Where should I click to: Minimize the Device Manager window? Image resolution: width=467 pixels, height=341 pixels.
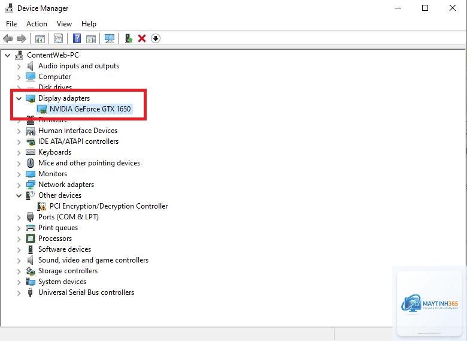[x=398, y=8]
